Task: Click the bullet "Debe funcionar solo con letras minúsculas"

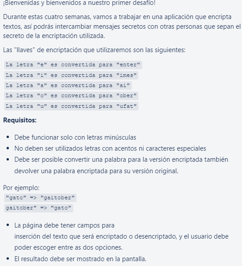Action: coord(75,137)
